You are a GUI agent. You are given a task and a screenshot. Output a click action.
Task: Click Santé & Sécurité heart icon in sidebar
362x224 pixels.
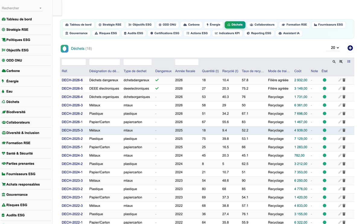[4, 153]
